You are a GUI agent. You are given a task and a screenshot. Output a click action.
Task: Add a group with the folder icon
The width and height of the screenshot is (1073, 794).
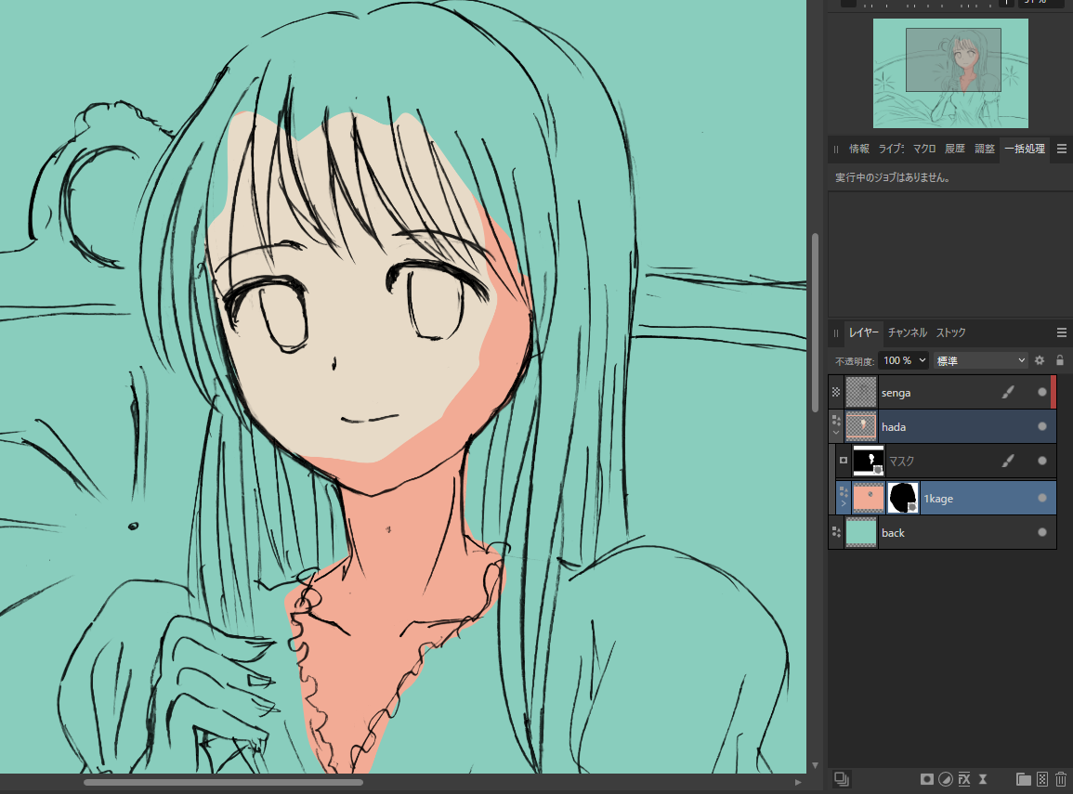point(1023,778)
